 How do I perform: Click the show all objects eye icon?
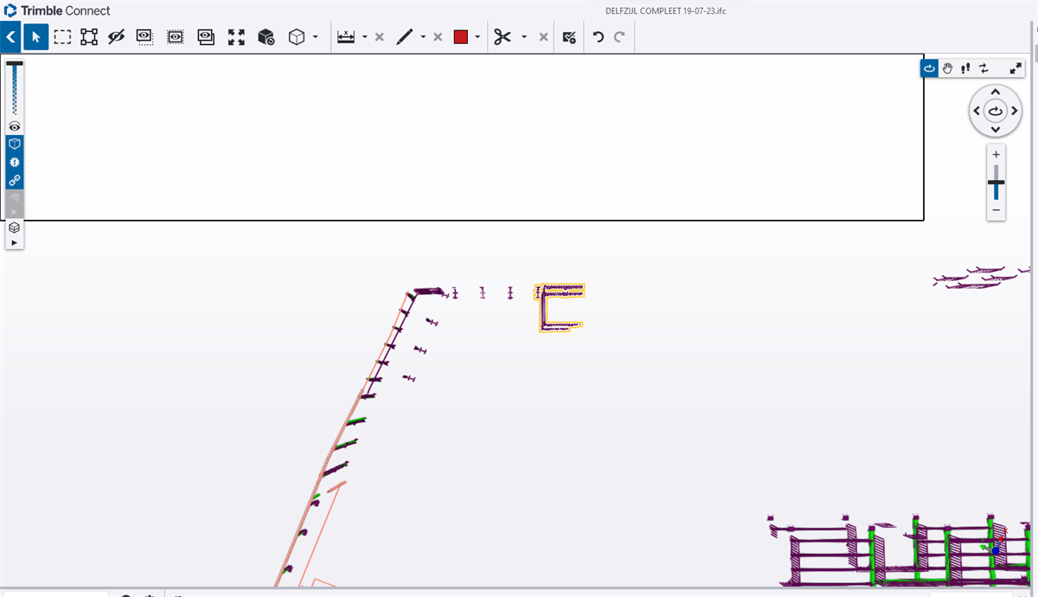206,37
